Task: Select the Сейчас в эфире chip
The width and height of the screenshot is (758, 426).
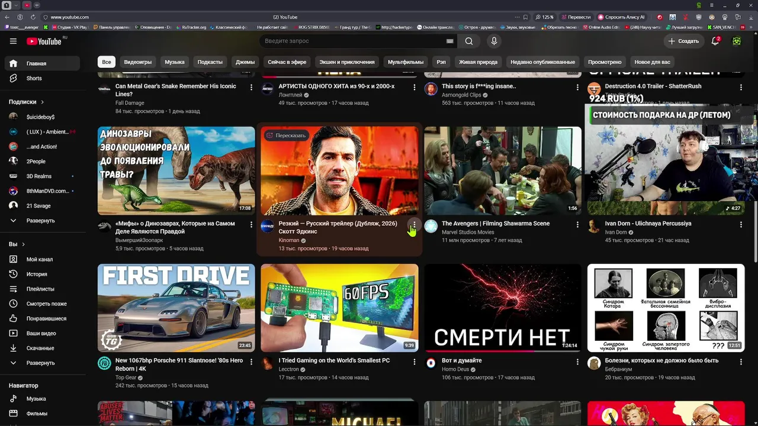Action: (x=287, y=62)
